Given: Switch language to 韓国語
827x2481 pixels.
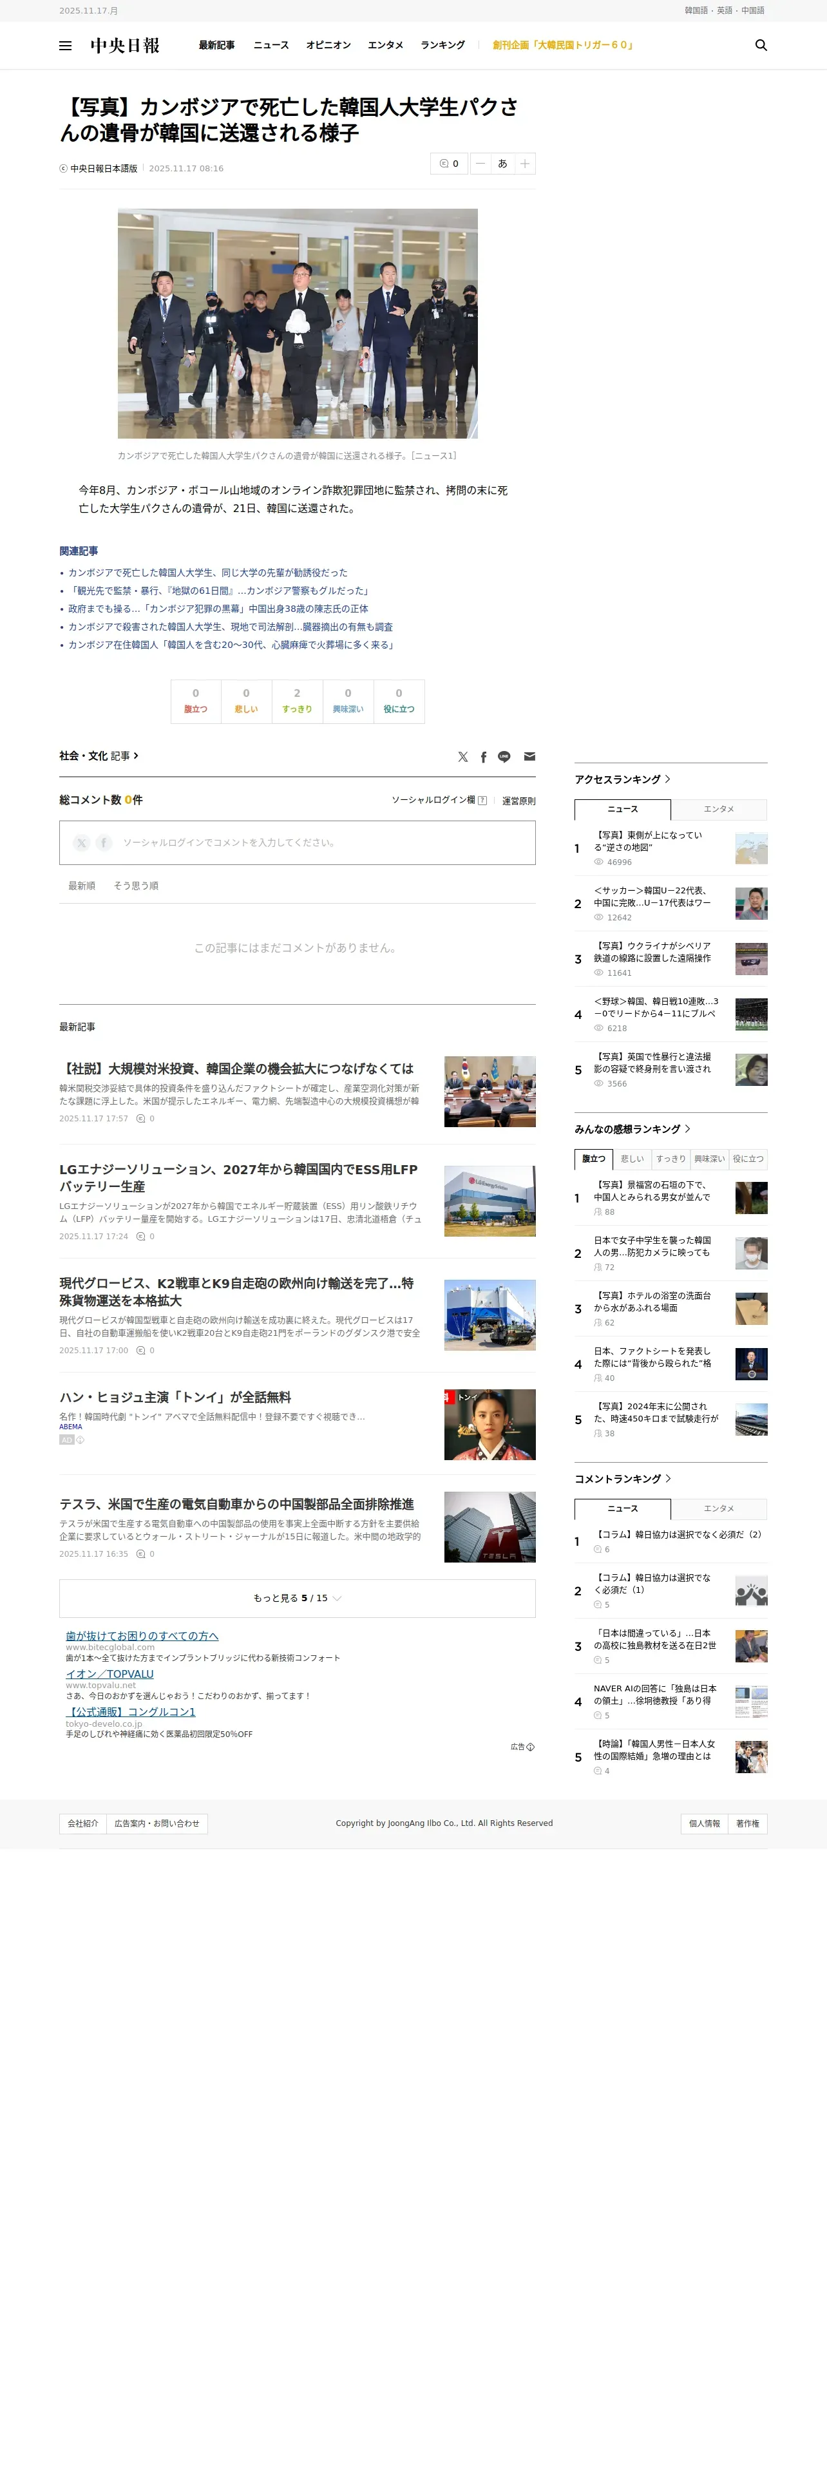Looking at the screenshot, I should [696, 10].
